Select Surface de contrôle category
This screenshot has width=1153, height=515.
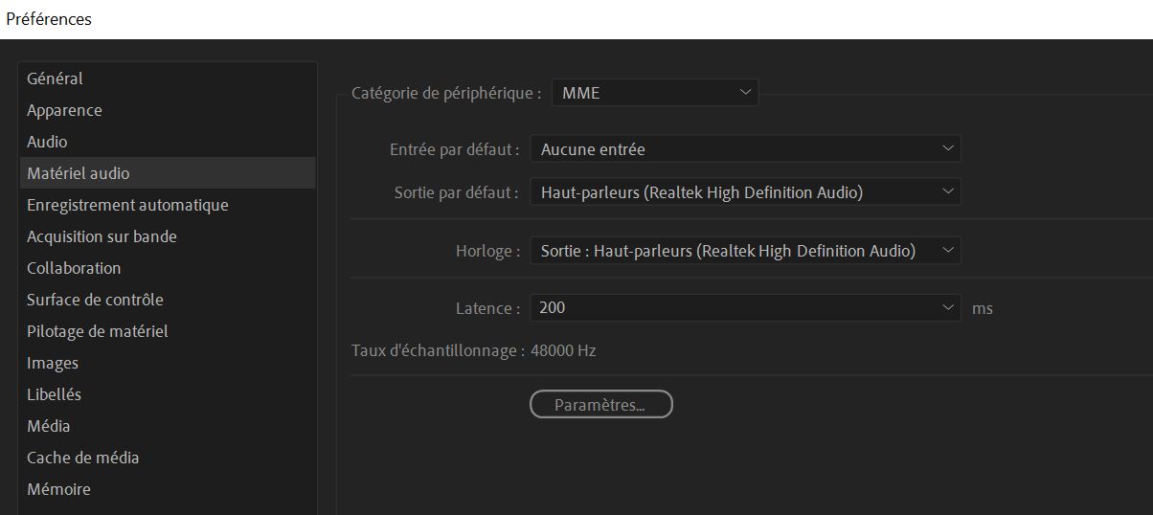[x=168, y=300]
